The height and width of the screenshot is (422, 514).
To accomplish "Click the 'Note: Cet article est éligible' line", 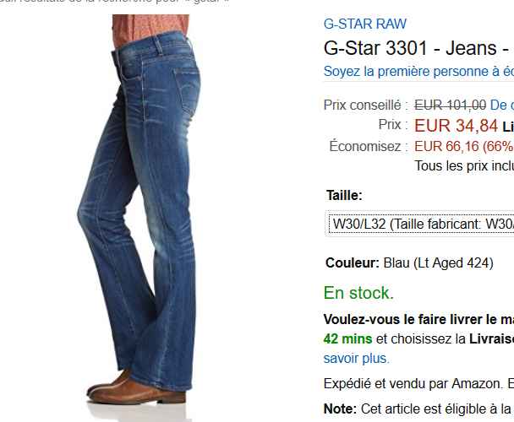I will (418, 408).
